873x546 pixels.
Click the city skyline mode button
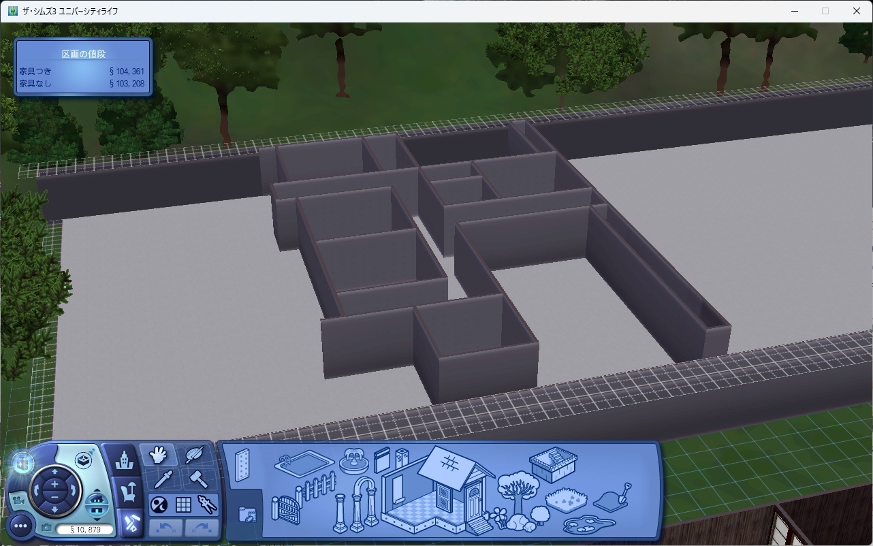coord(123,460)
